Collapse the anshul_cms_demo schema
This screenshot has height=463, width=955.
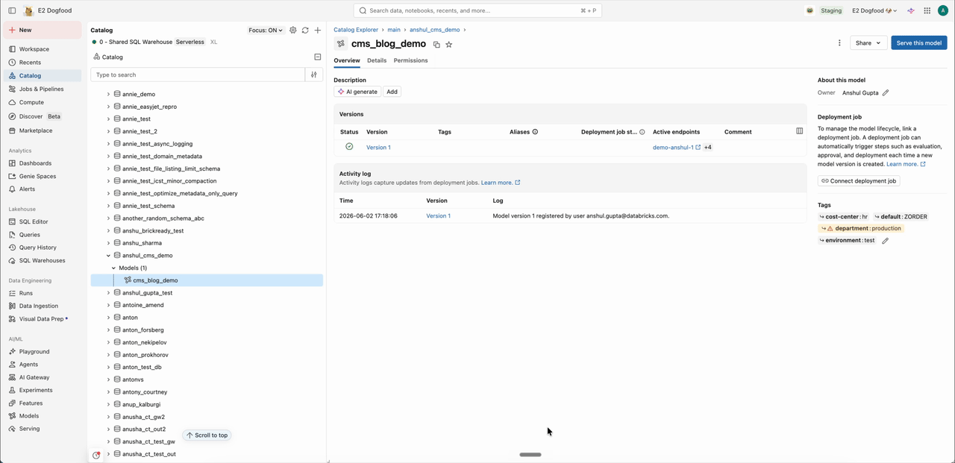coord(108,256)
